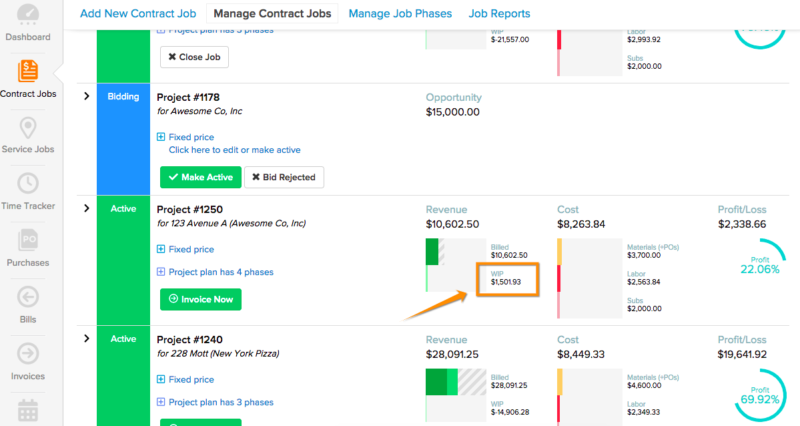Open Bills left-arrow icon
The height and width of the screenshot is (426, 800).
[28, 296]
